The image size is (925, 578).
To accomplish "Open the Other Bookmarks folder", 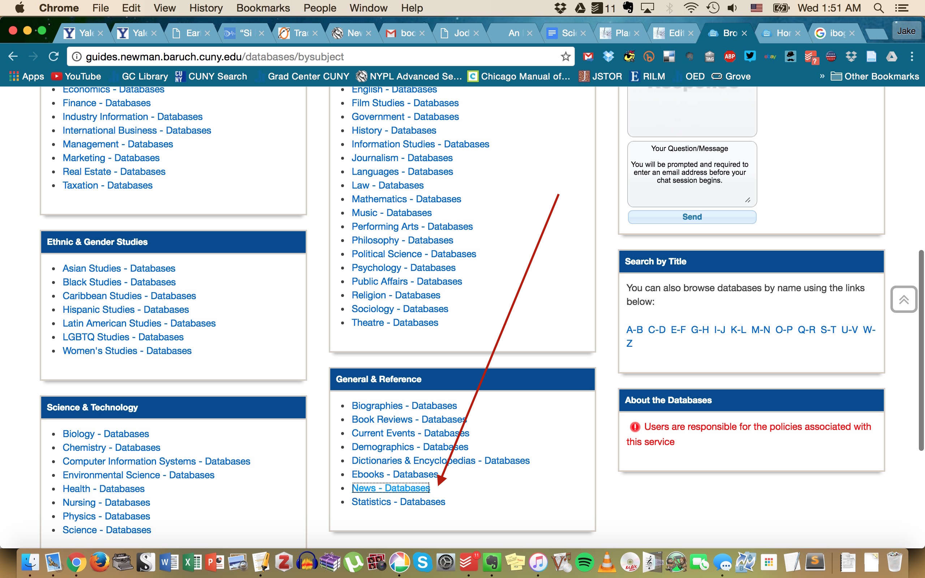I will [x=875, y=76].
